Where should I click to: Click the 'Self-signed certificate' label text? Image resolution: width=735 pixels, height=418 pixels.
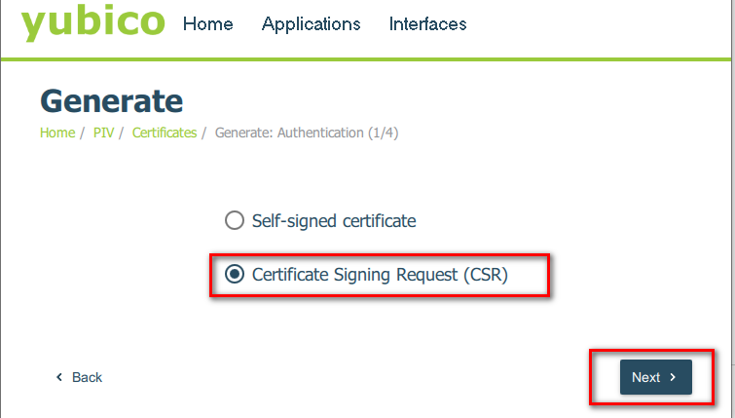[x=333, y=221]
